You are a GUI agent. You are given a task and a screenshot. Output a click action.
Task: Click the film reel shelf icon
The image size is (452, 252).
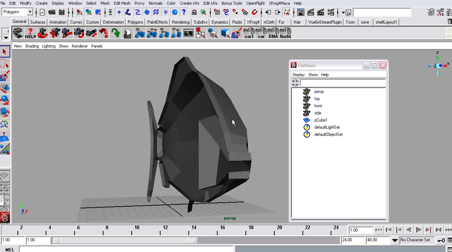18,34
